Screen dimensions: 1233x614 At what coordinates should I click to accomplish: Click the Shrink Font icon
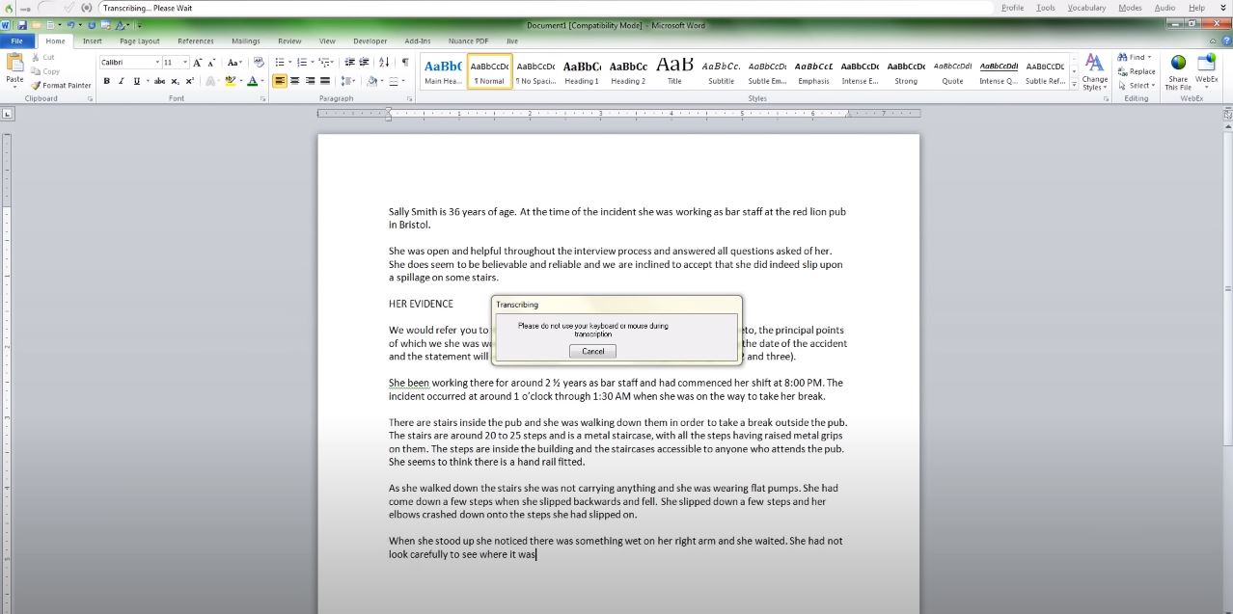pos(212,63)
